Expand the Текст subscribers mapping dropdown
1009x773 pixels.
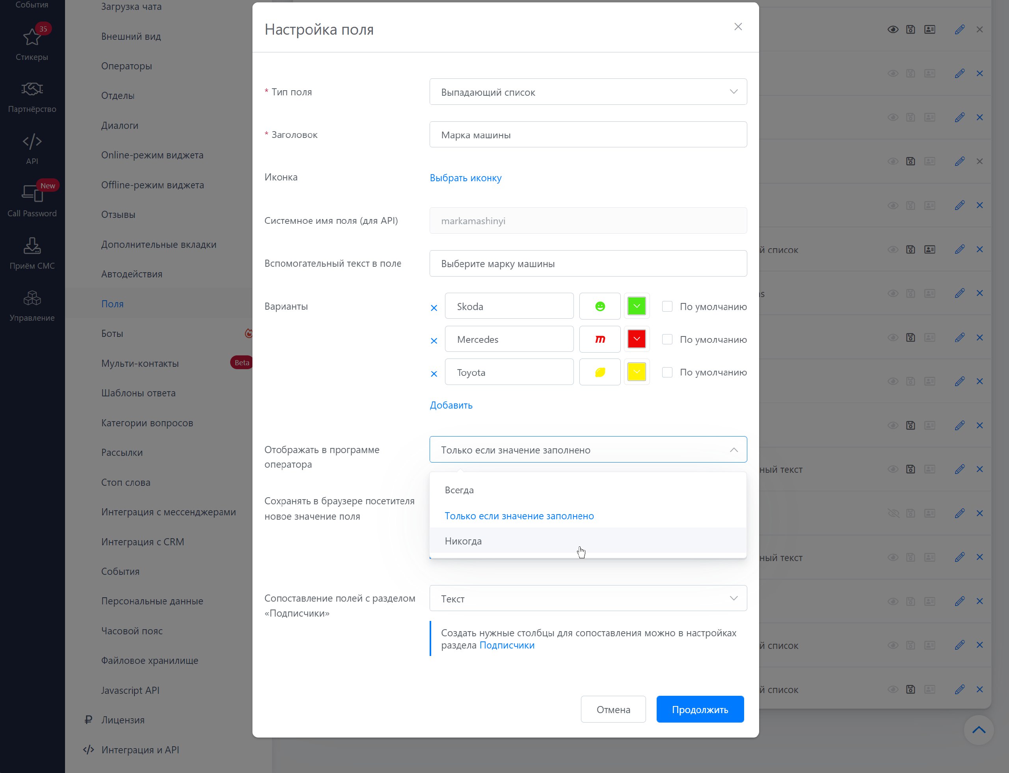pyautogui.click(x=588, y=598)
